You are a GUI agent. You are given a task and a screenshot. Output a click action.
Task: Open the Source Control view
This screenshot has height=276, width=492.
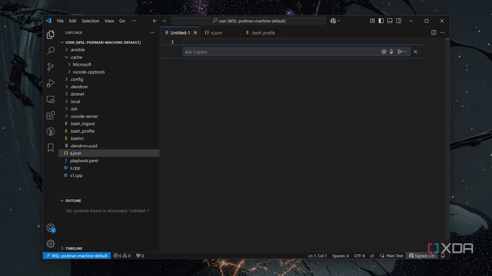pos(50,67)
